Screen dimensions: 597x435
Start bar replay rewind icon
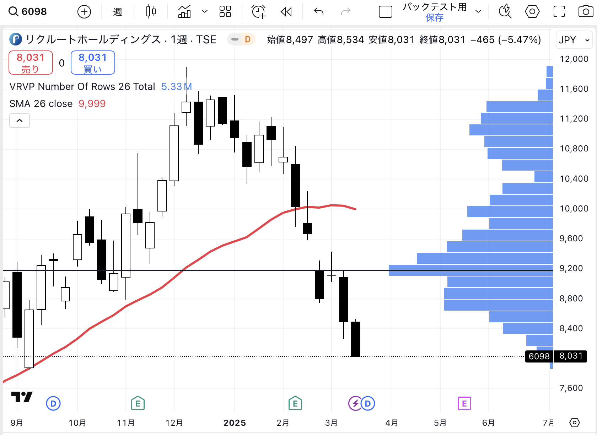point(286,12)
